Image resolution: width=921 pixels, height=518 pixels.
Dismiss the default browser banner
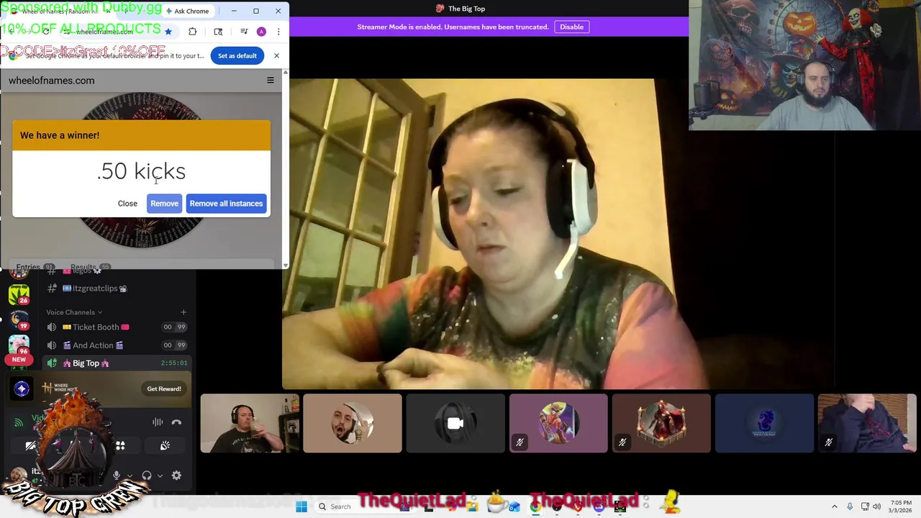tap(276, 55)
